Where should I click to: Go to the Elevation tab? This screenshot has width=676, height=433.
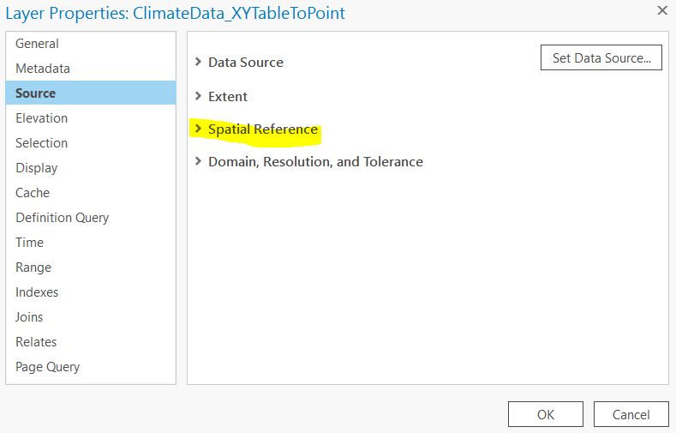[41, 118]
